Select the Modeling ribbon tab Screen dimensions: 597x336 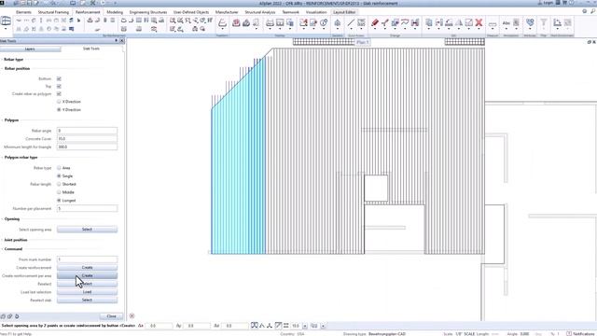pos(115,12)
